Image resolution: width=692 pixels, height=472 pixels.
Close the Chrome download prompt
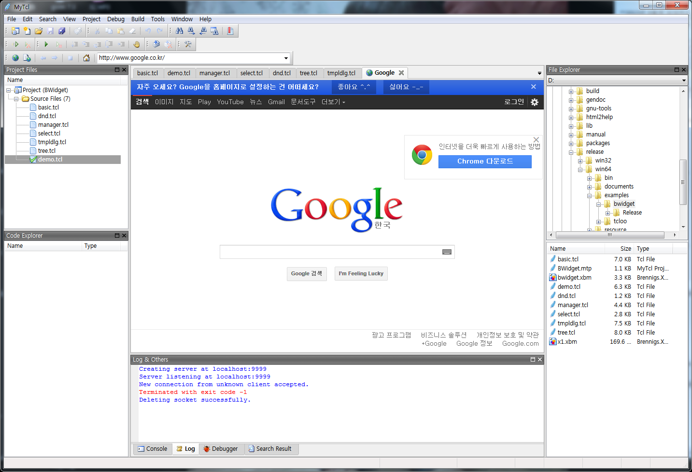[x=536, y=140]
